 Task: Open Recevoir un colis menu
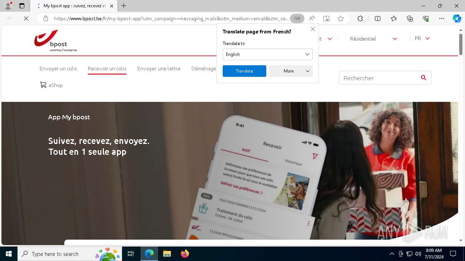pyautogui.click(x=107, y=69)
